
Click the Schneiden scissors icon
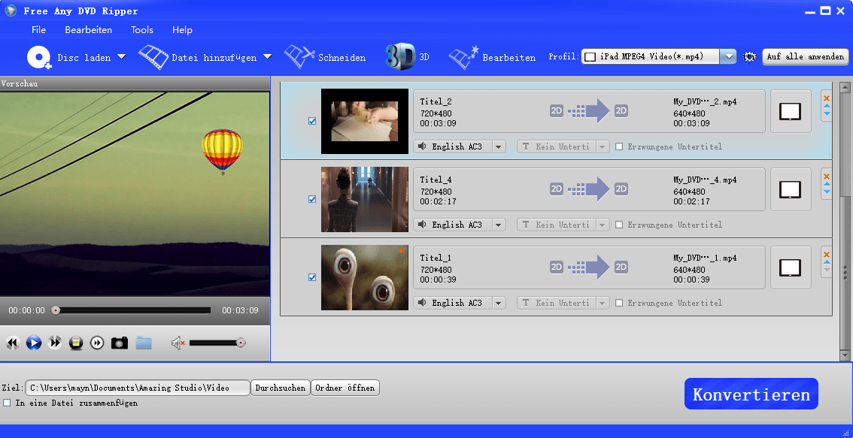pos(300,56)
